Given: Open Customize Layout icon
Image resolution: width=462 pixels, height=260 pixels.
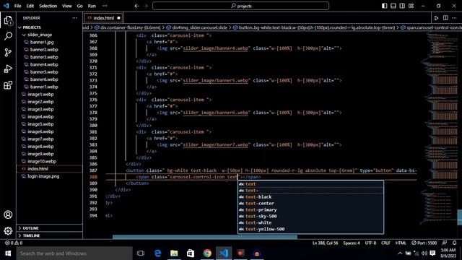Looking at the screenshot, I should (411, 6).
